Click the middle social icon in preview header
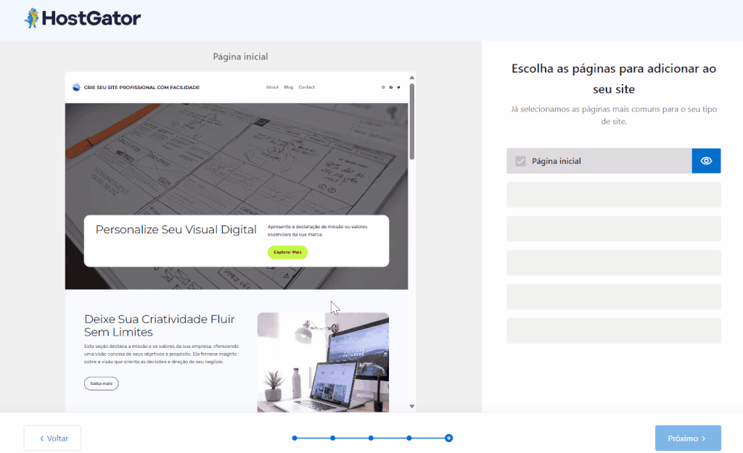 (x=391, y=87)
